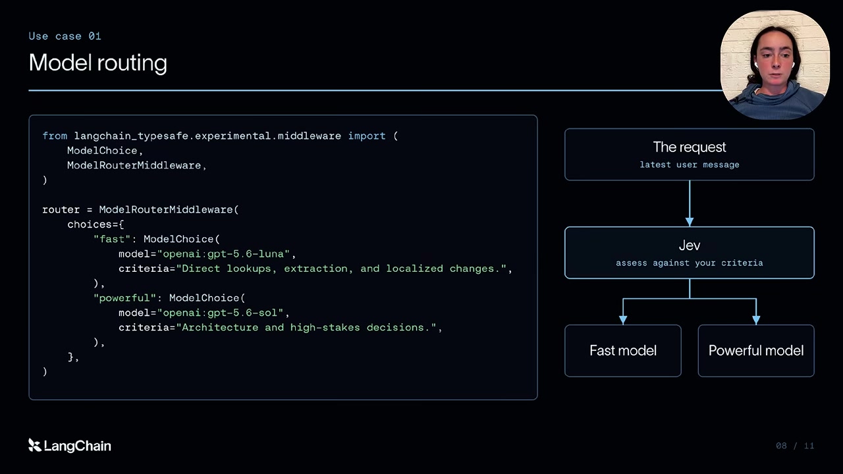Click the presenter webcam thumbnail
The image size is (843, 474).
[775, 65]
